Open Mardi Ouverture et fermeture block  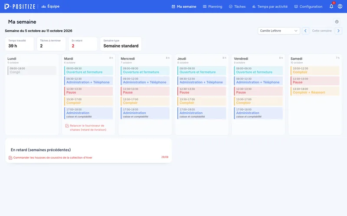coord(88,70)
